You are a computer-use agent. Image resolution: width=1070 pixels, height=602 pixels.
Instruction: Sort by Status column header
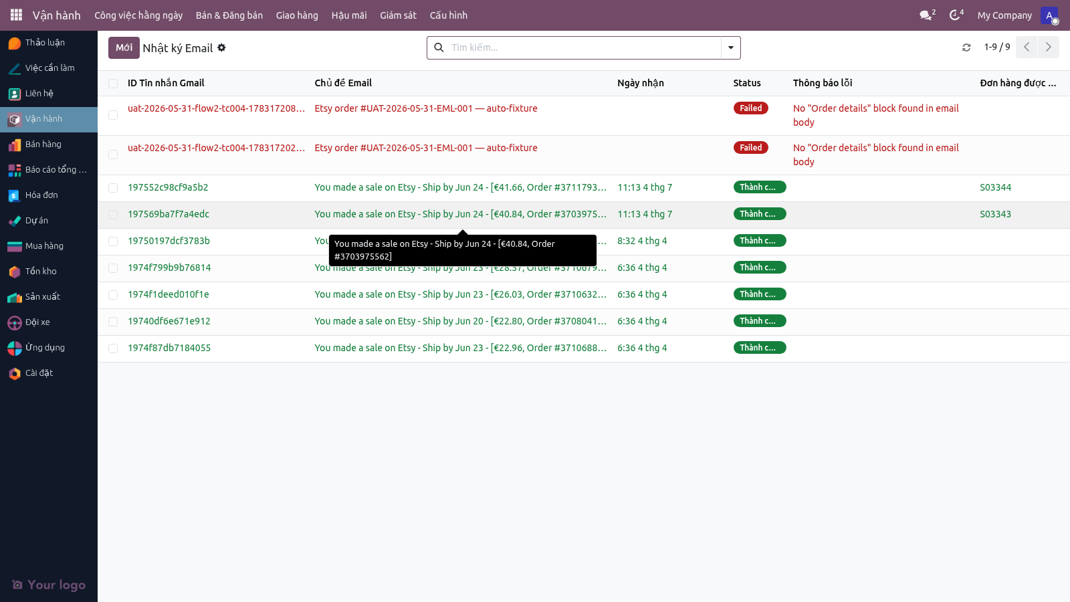747,83
